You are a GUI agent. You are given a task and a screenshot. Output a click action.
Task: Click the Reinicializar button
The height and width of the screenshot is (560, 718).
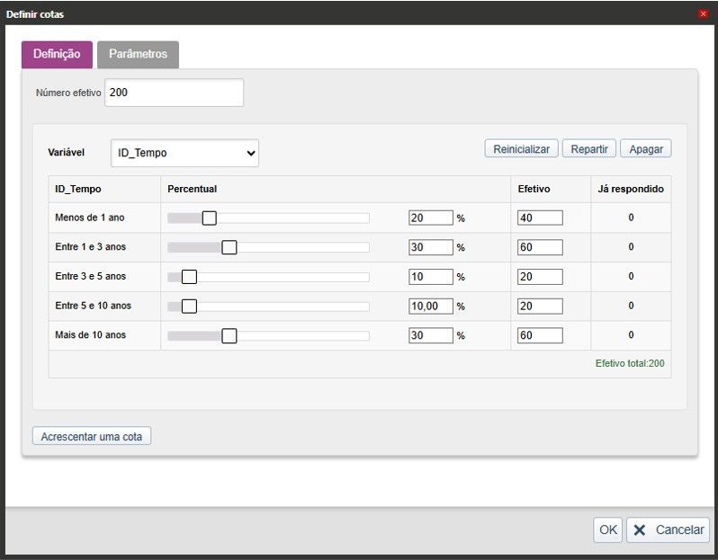[x=521, y=149]
